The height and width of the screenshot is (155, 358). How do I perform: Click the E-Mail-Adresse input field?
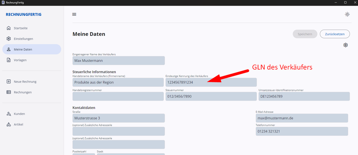click(x=302, y=118)
